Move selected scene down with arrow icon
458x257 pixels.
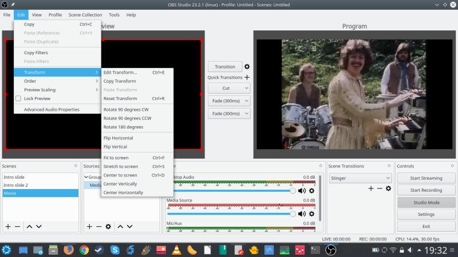point(38,227)
